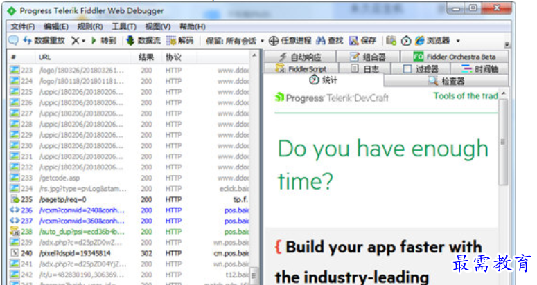Click toolbar overflow chevron at right

507,45
